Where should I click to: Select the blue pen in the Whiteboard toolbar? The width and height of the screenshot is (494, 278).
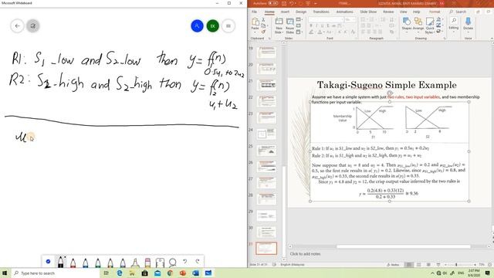click(86, 263)
